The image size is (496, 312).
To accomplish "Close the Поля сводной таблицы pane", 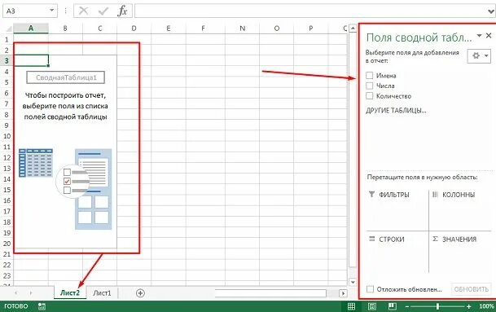I will click(x=489, y=36).
